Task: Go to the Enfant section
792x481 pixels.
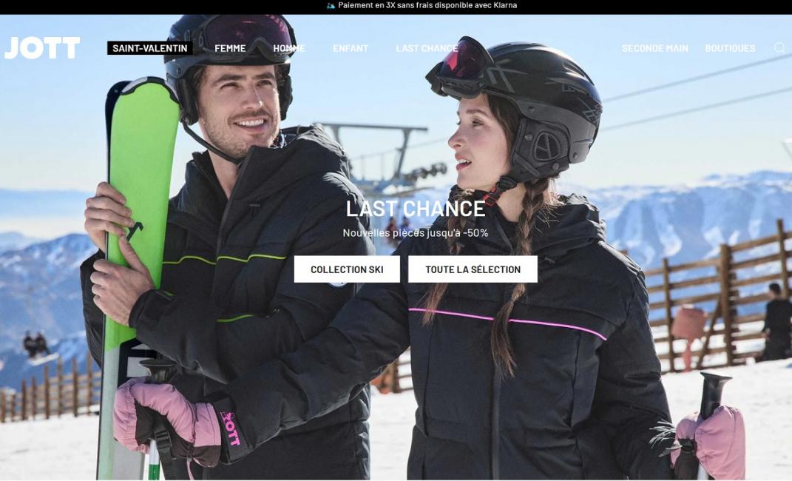Action: (x=350, y=48)
